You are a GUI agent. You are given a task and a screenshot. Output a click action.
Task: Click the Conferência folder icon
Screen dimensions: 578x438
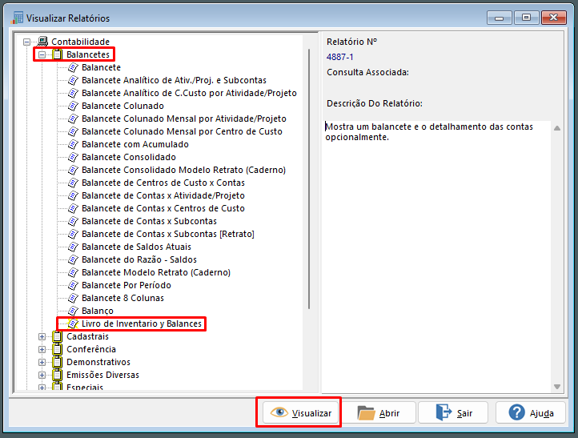pos(57,349)
